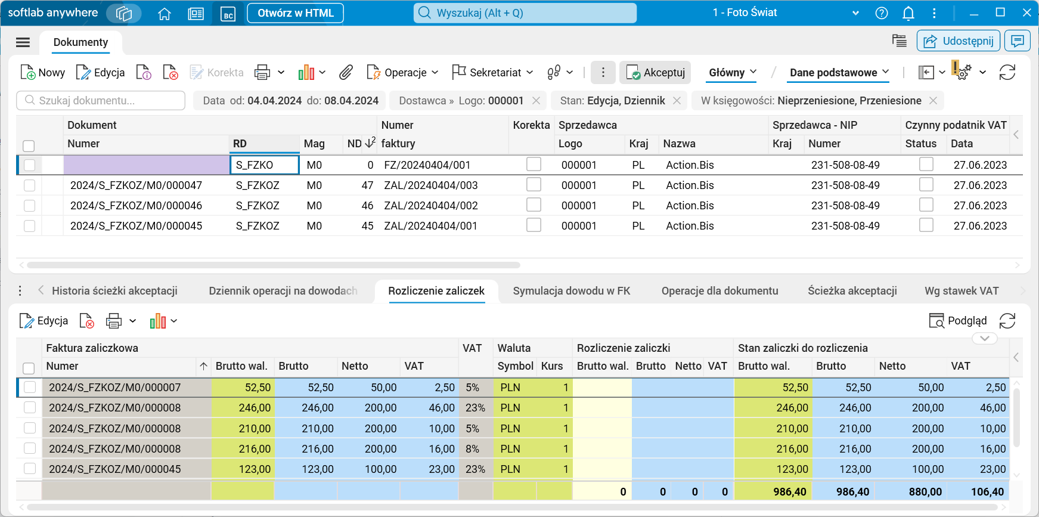This screenshot has height=517, width=1039.
Task: Click the attachment paperclip icon
Action: point(346,73)
